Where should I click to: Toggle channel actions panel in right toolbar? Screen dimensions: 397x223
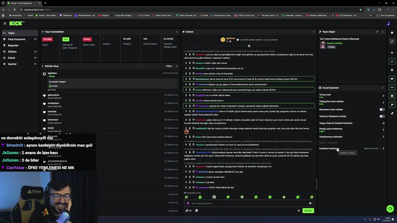pos(392,96)
